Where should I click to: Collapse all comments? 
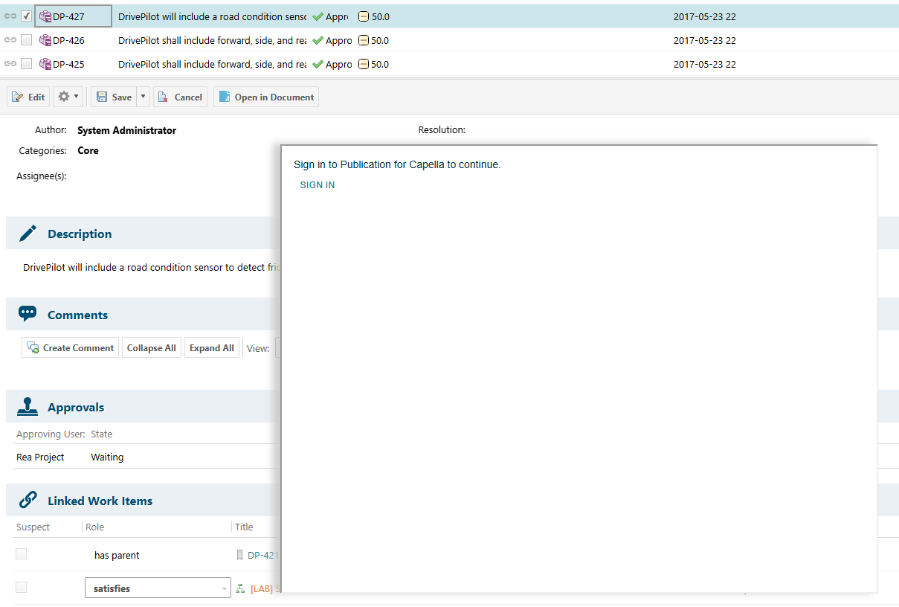[x=152, y=347]
